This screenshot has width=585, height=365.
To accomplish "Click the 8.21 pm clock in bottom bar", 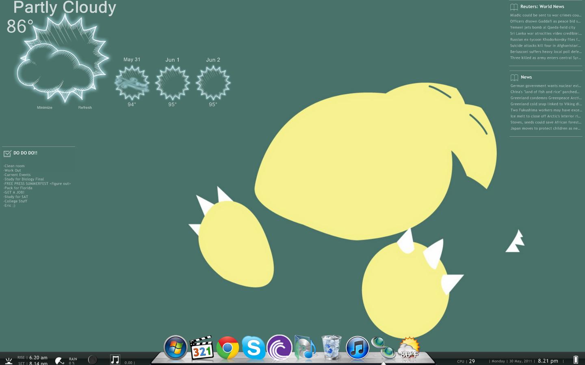I will point(548,361).
